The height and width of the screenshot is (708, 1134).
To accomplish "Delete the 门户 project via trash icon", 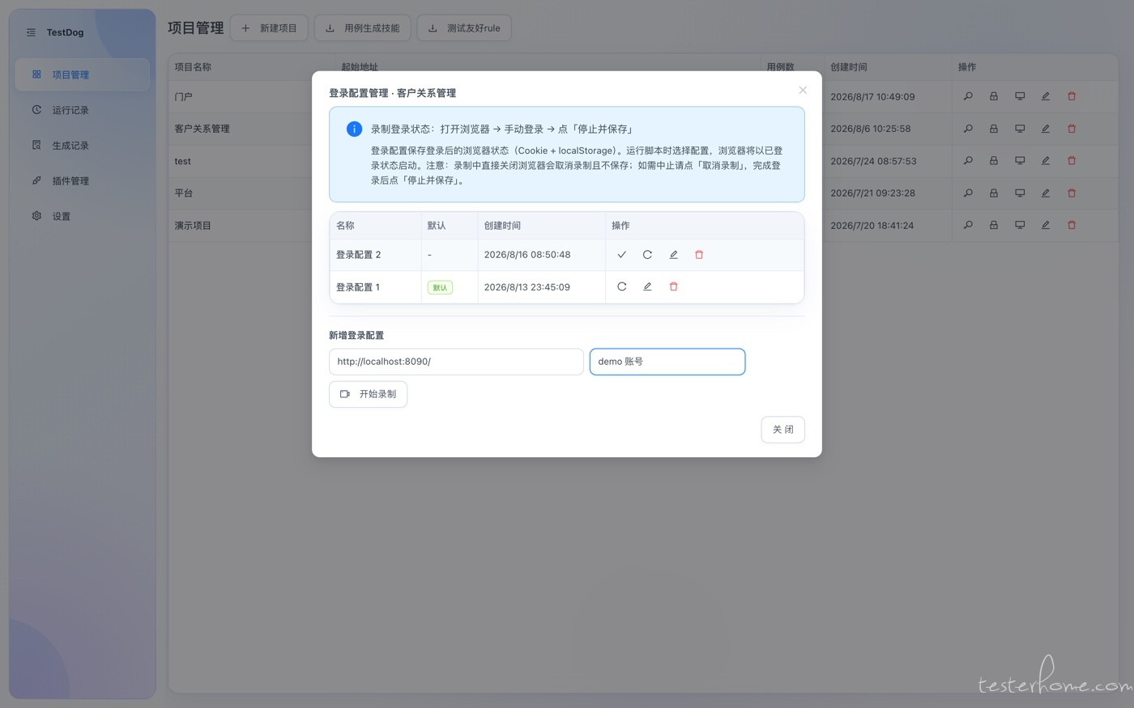I will click(x=1072, y=96).
